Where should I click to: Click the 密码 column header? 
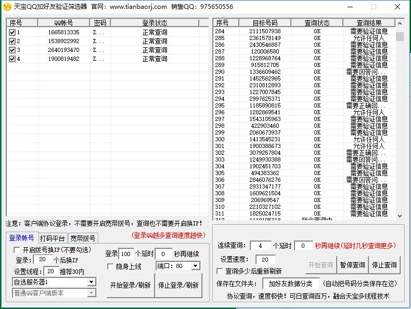(100, 23)
